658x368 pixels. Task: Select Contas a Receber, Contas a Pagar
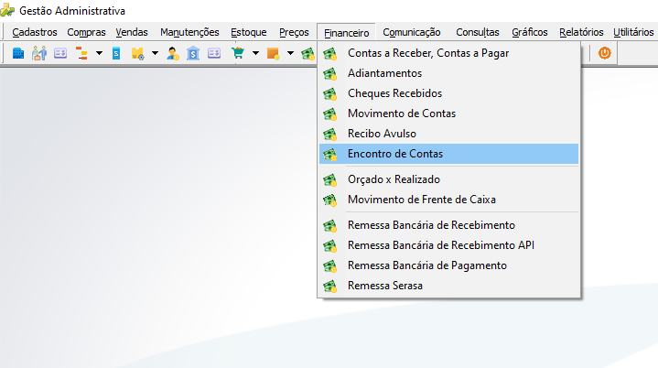448,53
